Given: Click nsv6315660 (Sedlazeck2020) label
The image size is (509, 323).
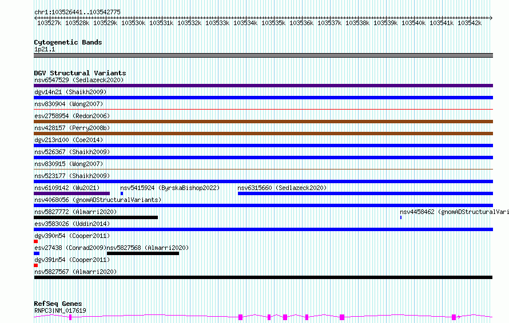Looking at the screenshot, I should pyautogui.click(x=282, y=188).
